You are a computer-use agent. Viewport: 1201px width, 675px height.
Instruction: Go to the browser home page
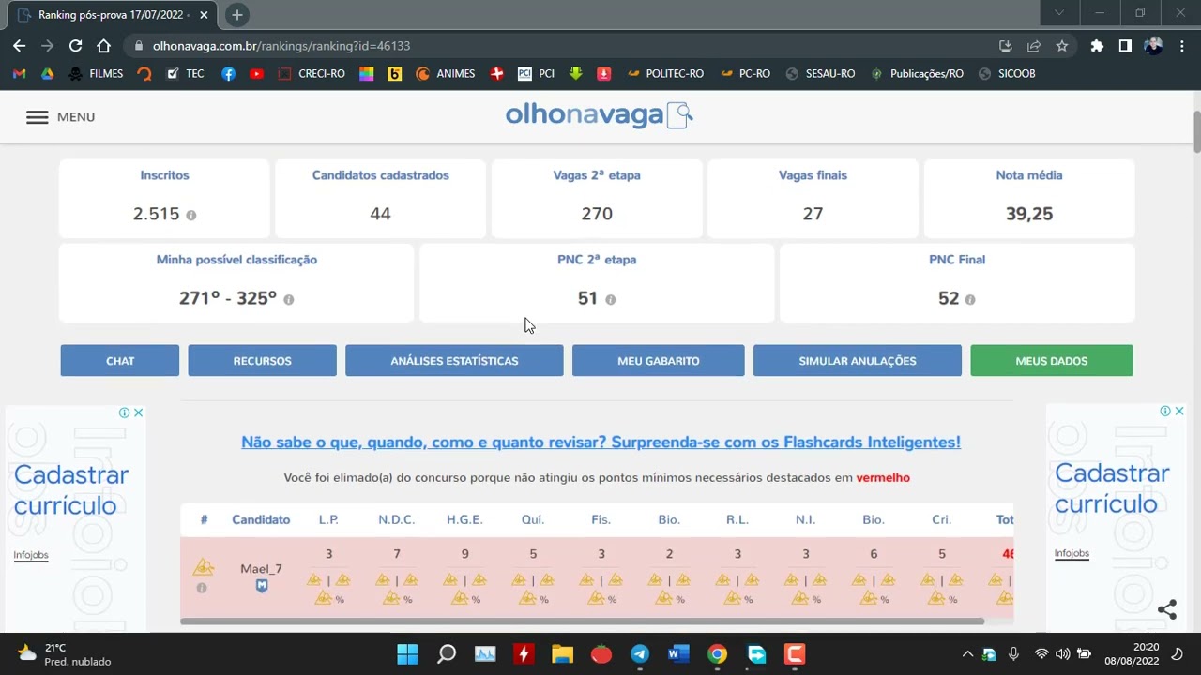(103, 45)
